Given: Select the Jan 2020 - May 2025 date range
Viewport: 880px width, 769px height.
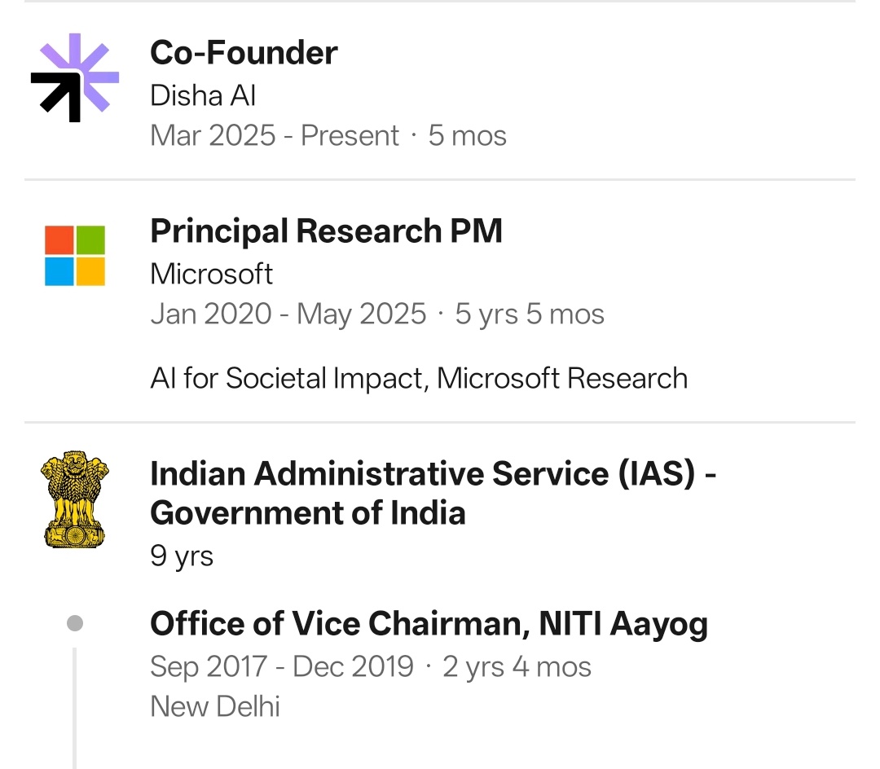Looking at the screenshot, I should [x=288, y=314].
